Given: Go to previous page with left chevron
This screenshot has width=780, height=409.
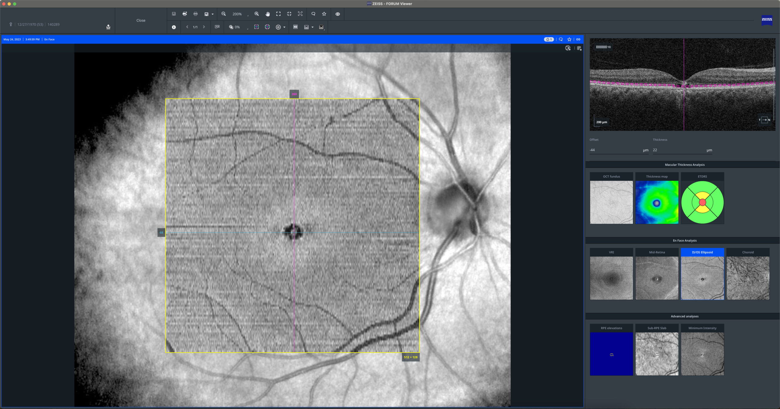Looking at the screenshot, I should pyautogui.click(x=187, y=27).
